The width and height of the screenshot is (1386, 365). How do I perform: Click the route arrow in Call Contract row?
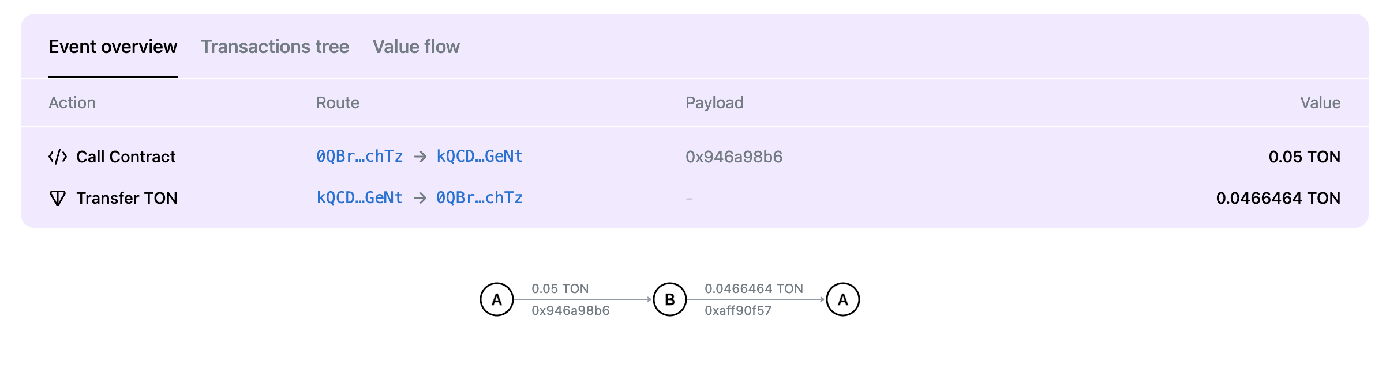tap(420, 157)
